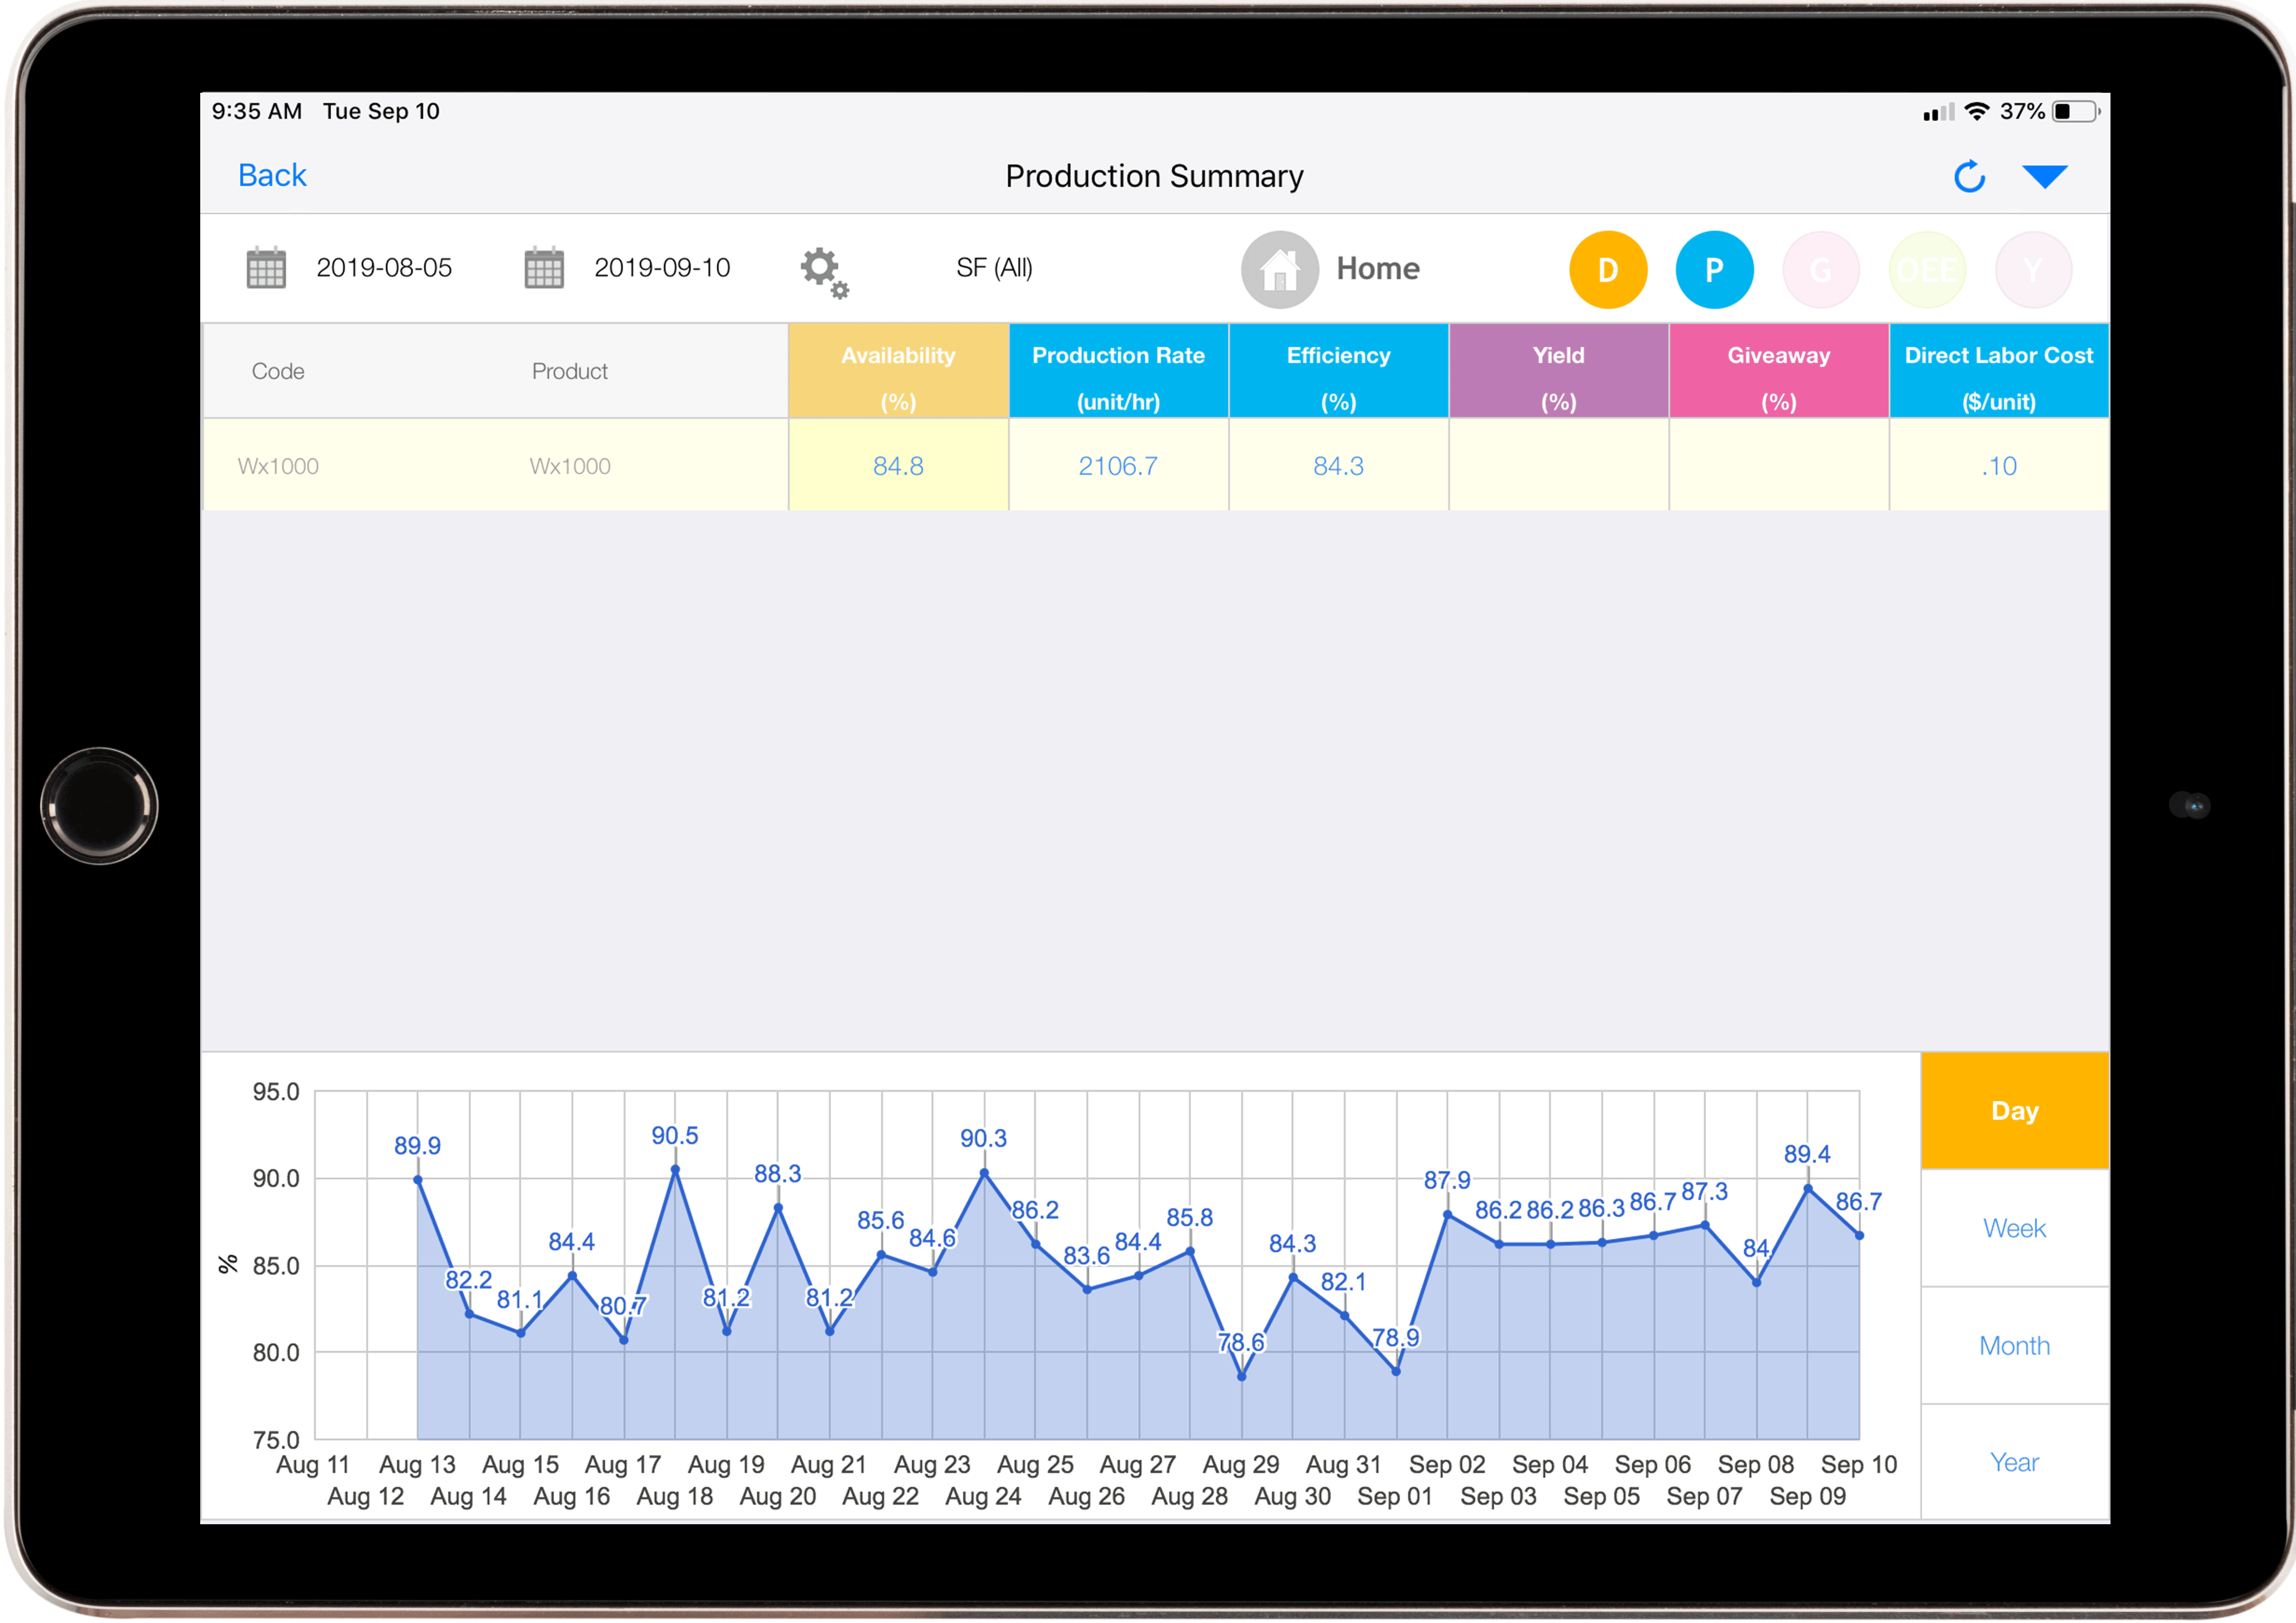
Task: Select the Giveaway (%) column header
Action: [x=1778, y=371]
